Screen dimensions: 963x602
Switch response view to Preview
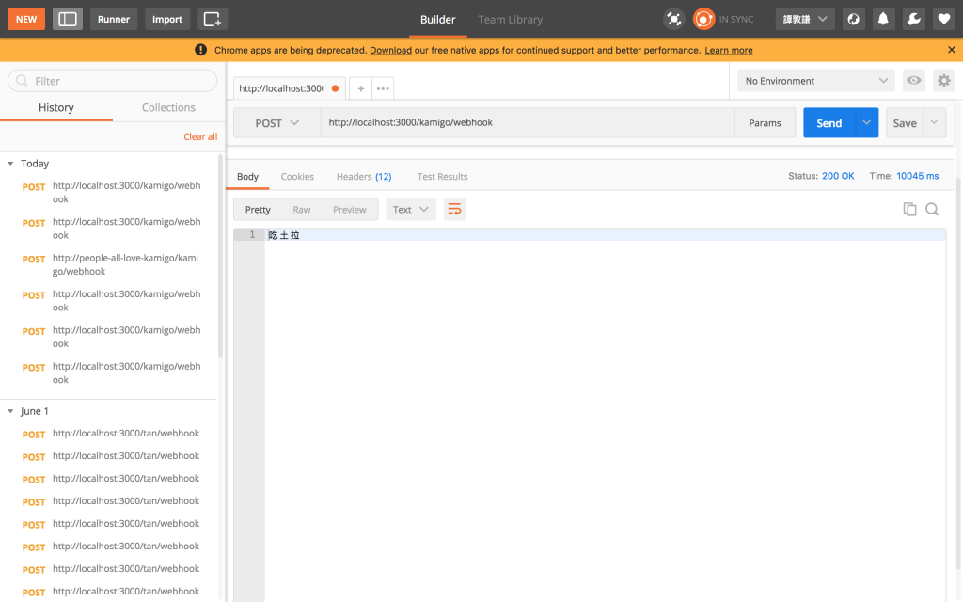coord(350,210)
